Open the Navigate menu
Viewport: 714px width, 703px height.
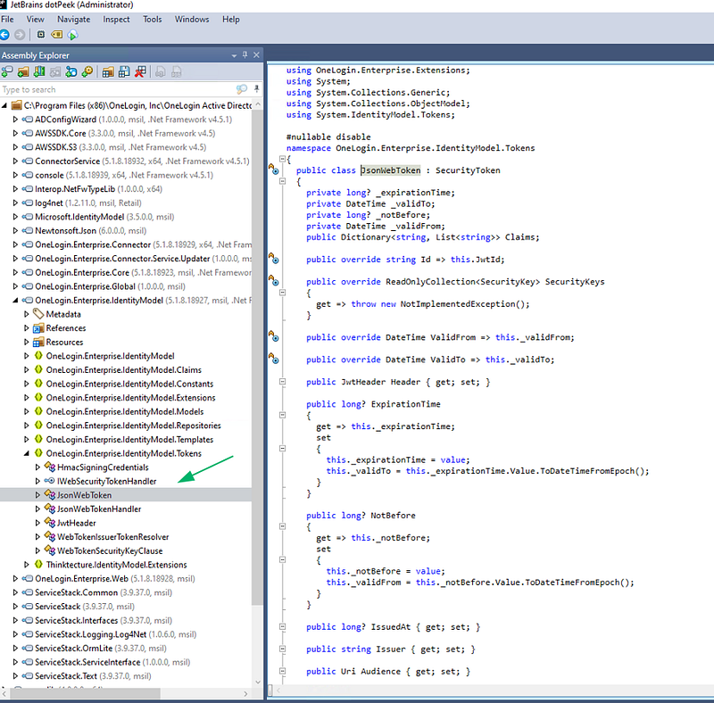pos(73,19)
